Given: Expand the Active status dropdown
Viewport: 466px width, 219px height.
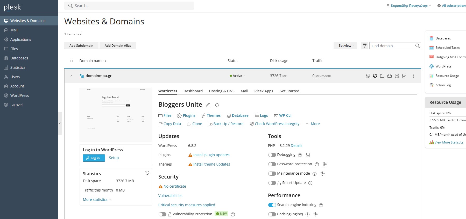Looking at the screenshot, I should click(x=237, y=76).
